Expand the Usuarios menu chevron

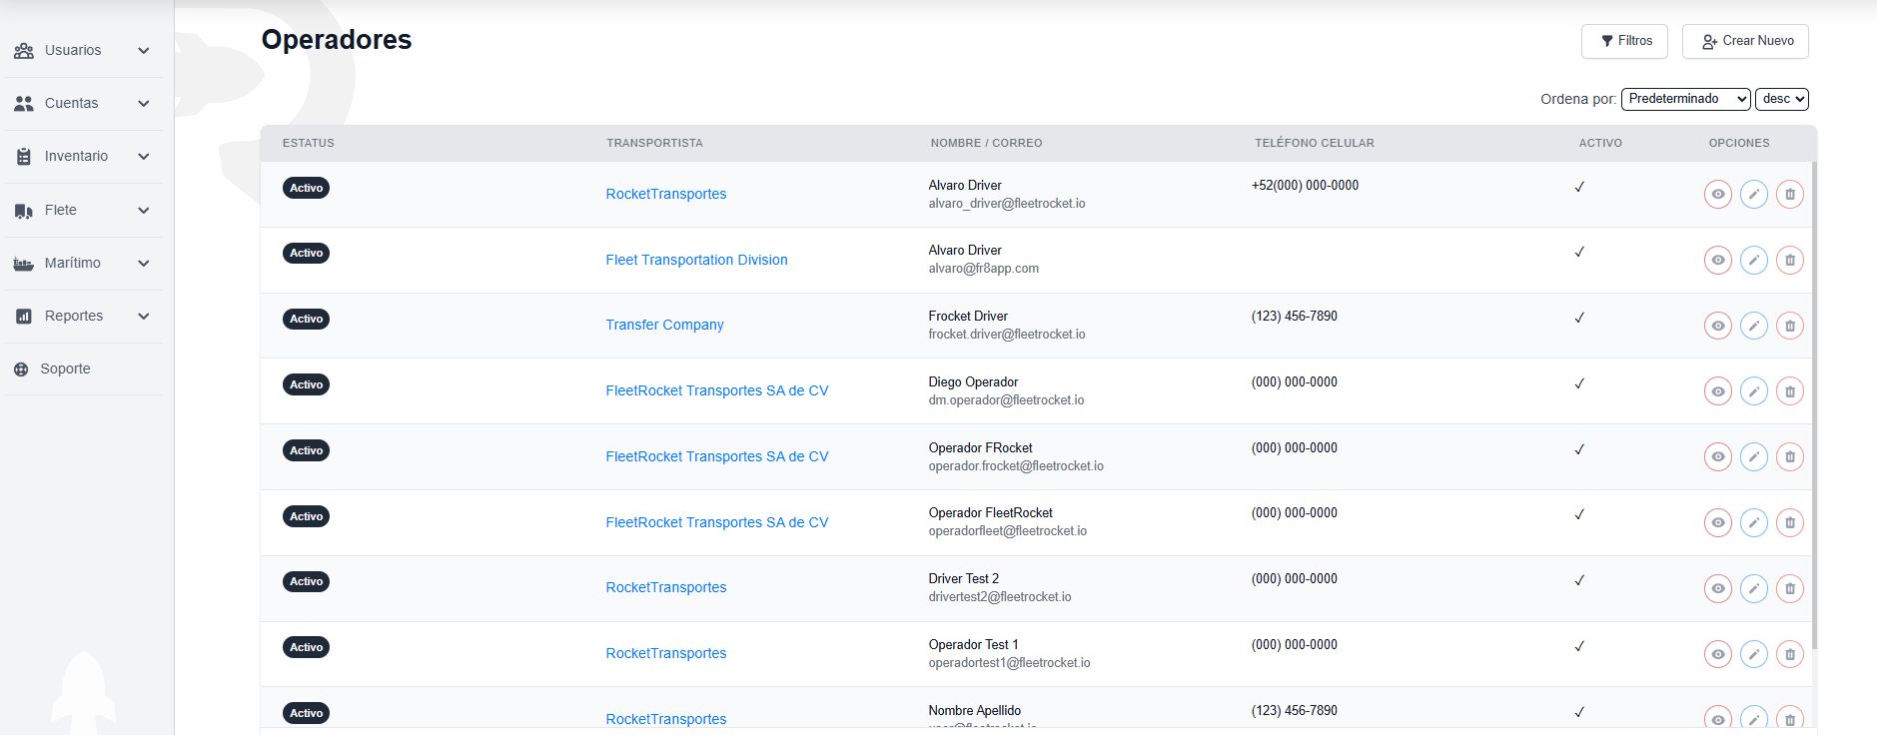[144, 51]
